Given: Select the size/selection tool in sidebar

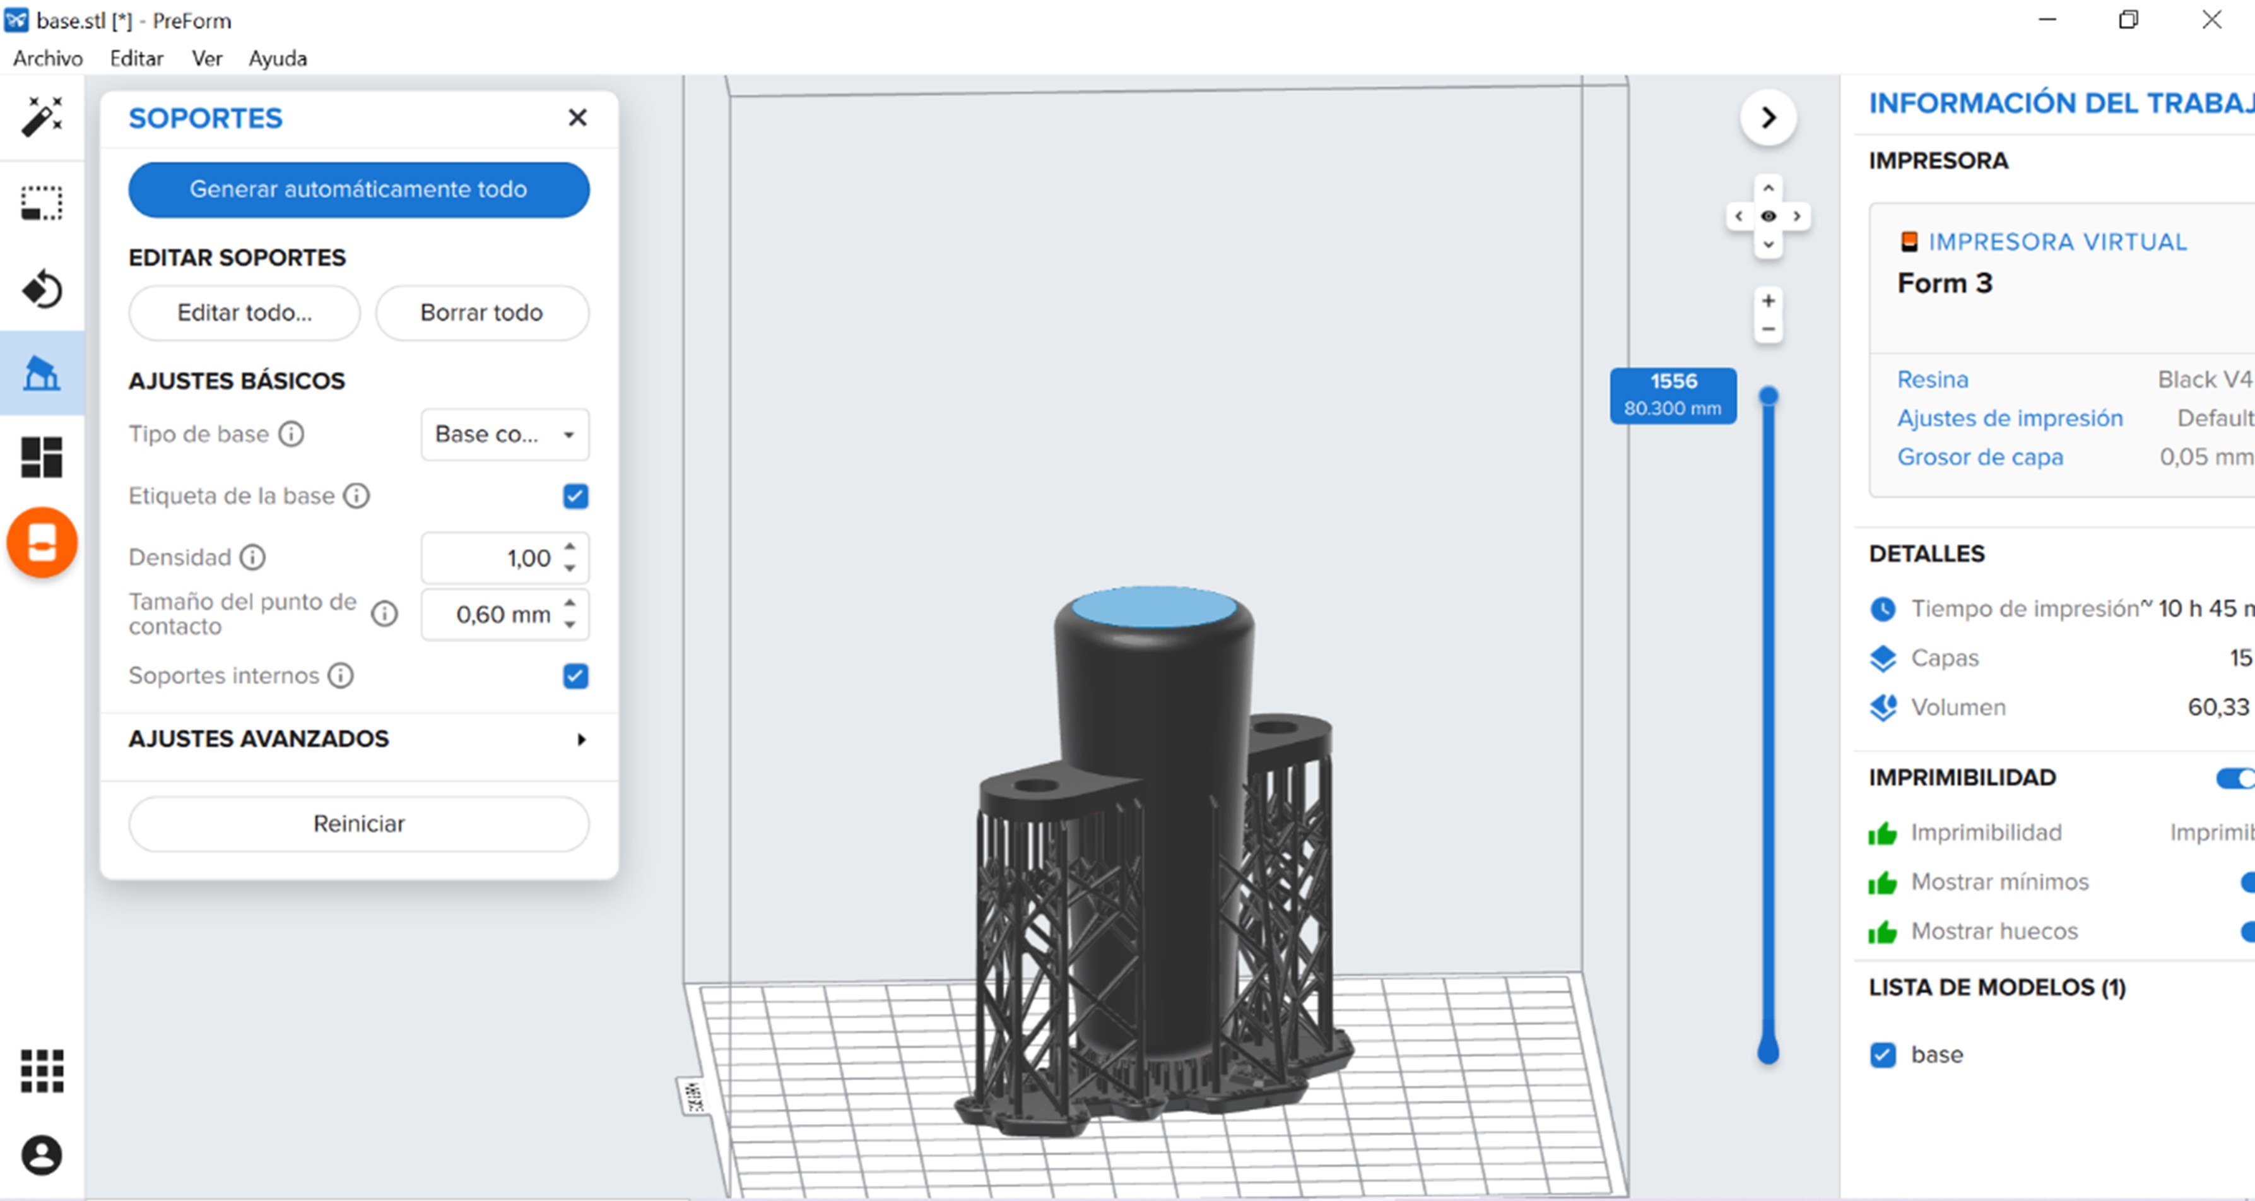Looking at the screenshot, I should pos(41,203).
